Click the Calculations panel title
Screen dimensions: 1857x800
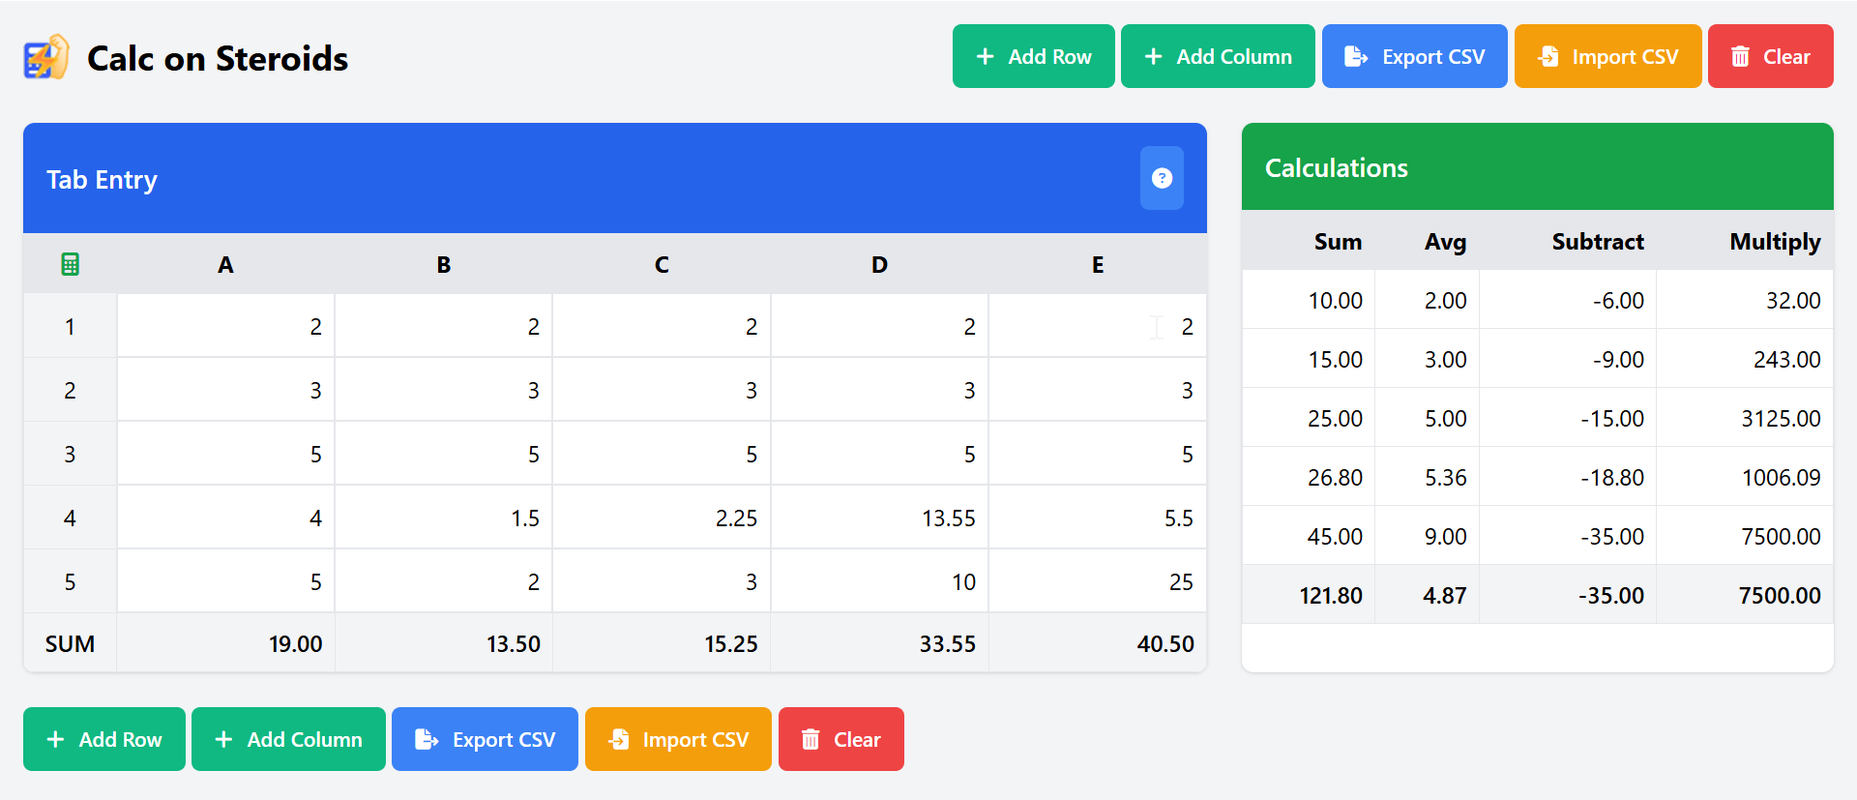tap(1336, 167)
